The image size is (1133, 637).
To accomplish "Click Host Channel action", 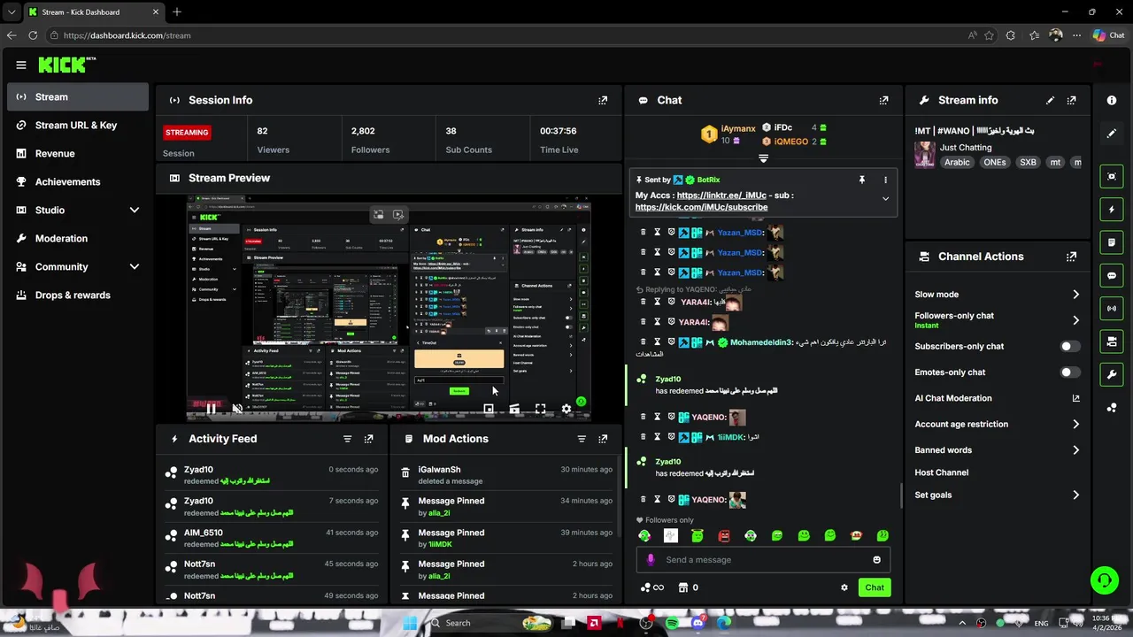I will [x=942, y=472].
